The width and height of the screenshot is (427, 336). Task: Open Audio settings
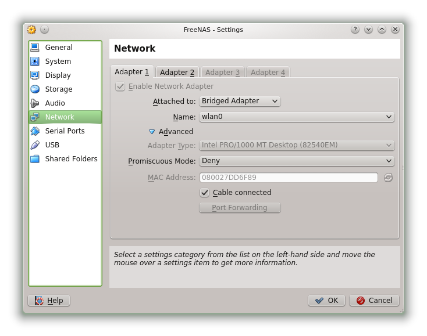click(x=65, y=103)
